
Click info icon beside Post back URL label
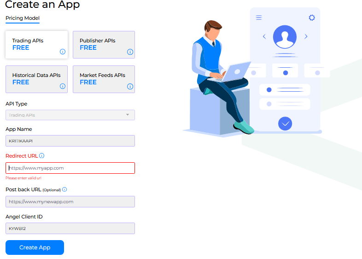(64, 189)
